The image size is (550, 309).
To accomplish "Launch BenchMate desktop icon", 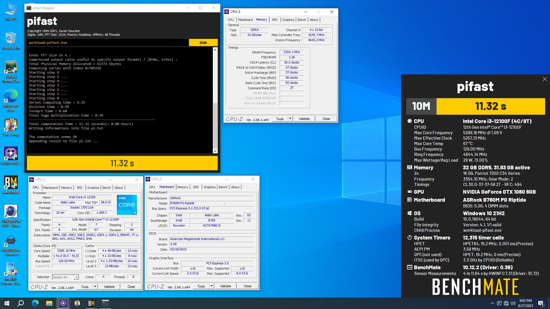I will pyautogui.click(x=11, y=185).
